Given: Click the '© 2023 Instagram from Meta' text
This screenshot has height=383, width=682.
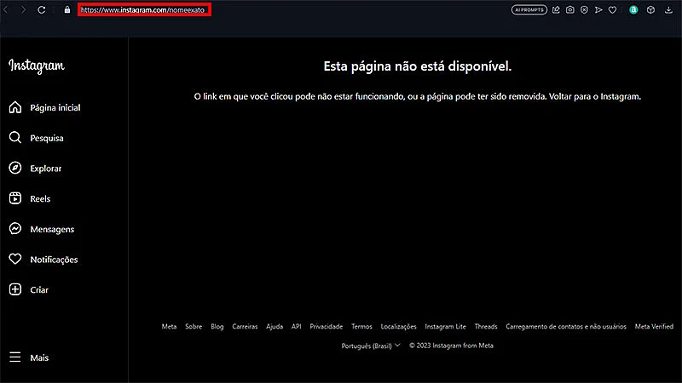Looking at the screenshot, I should coord(451,346).
